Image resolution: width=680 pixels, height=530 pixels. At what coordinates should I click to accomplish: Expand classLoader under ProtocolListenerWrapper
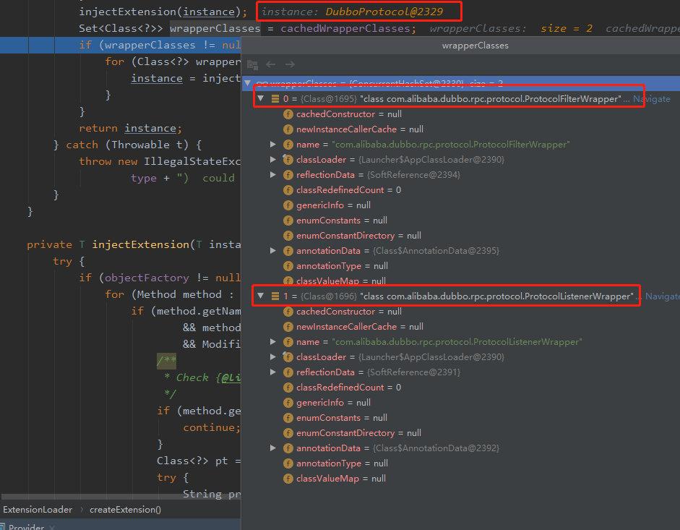click(272, 356)
